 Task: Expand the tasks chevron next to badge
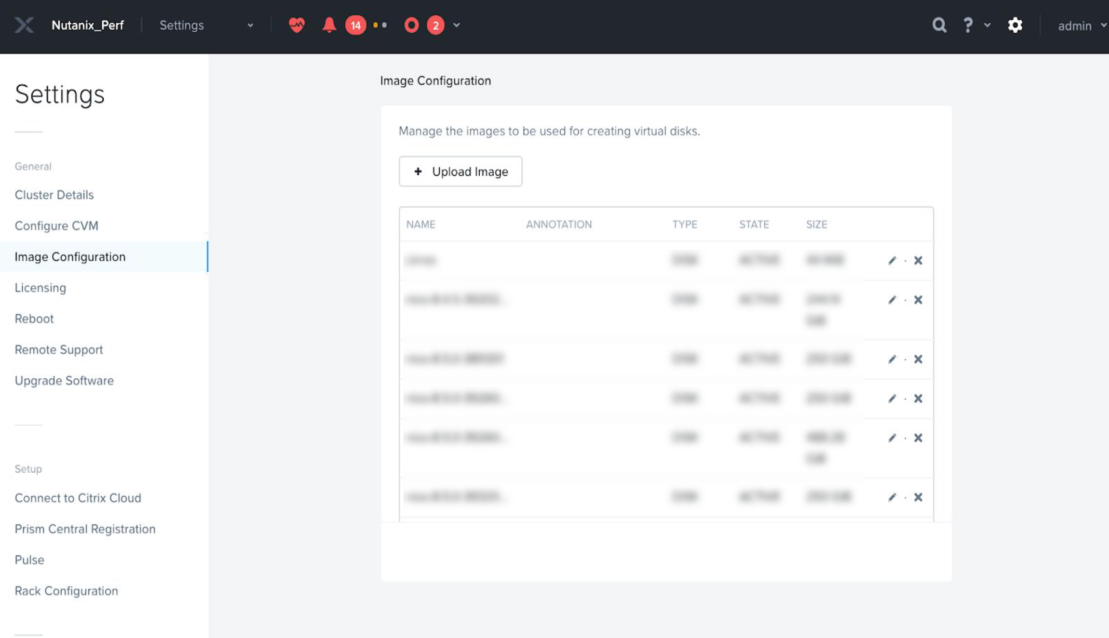456,25
